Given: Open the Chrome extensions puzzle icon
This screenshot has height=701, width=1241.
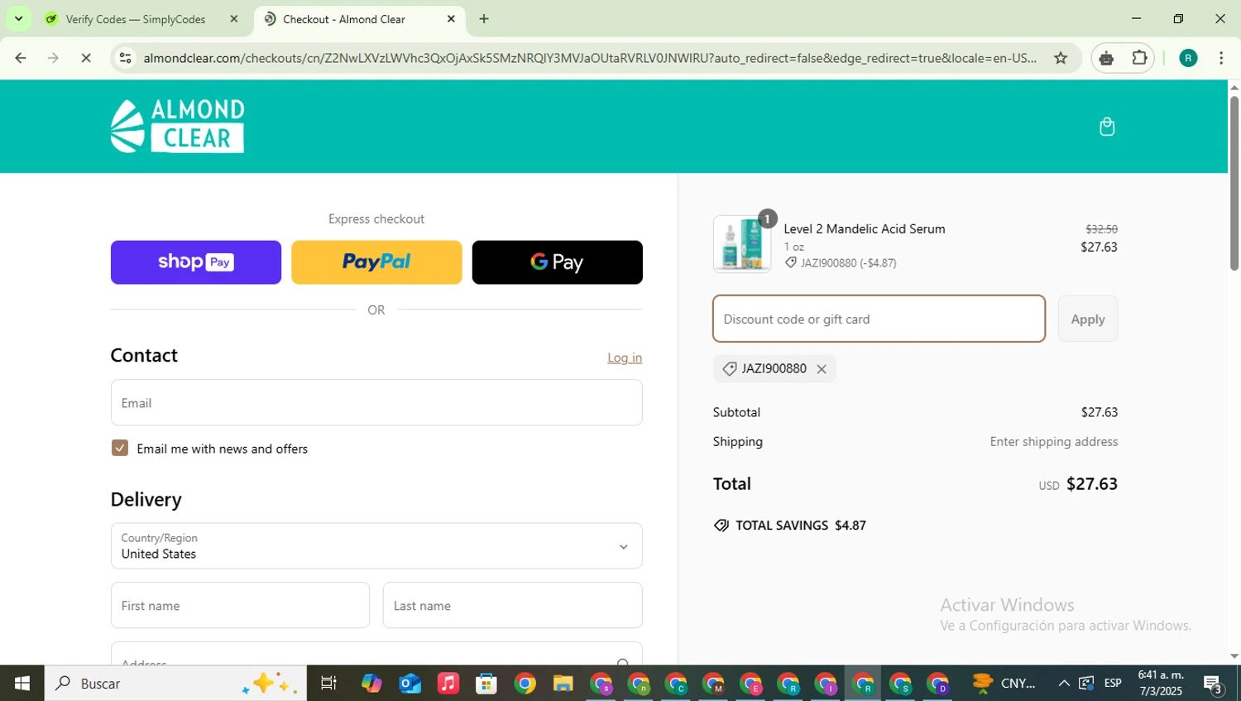Looking at the screenshot, I should click(1139, 58).
